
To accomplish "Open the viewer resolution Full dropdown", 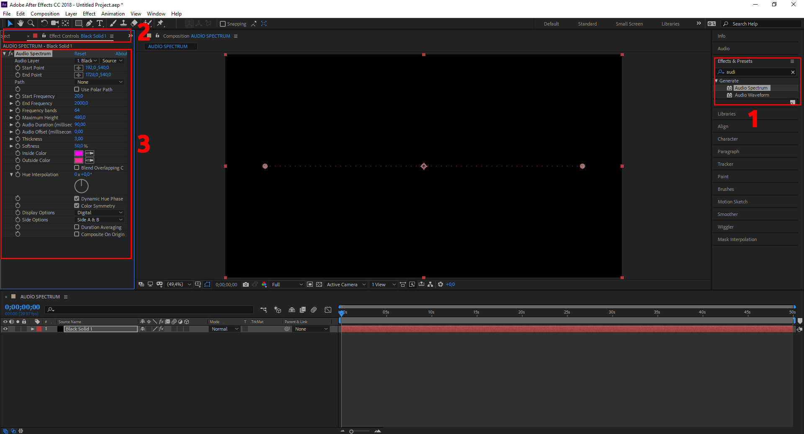I will 287,285.
